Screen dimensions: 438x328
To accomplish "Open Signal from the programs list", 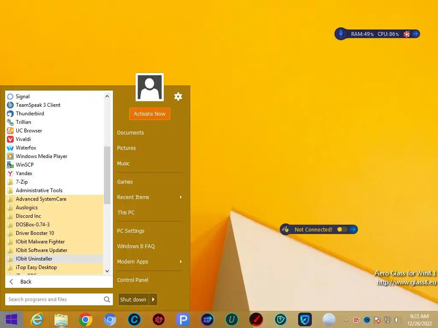I will point(54,97).
